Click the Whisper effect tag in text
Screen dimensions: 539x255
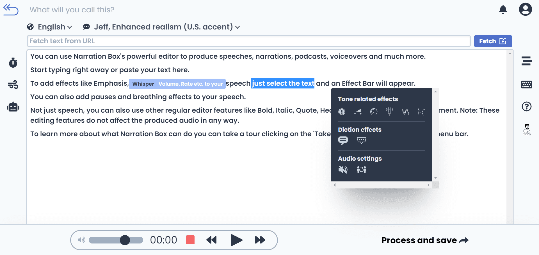143,84
